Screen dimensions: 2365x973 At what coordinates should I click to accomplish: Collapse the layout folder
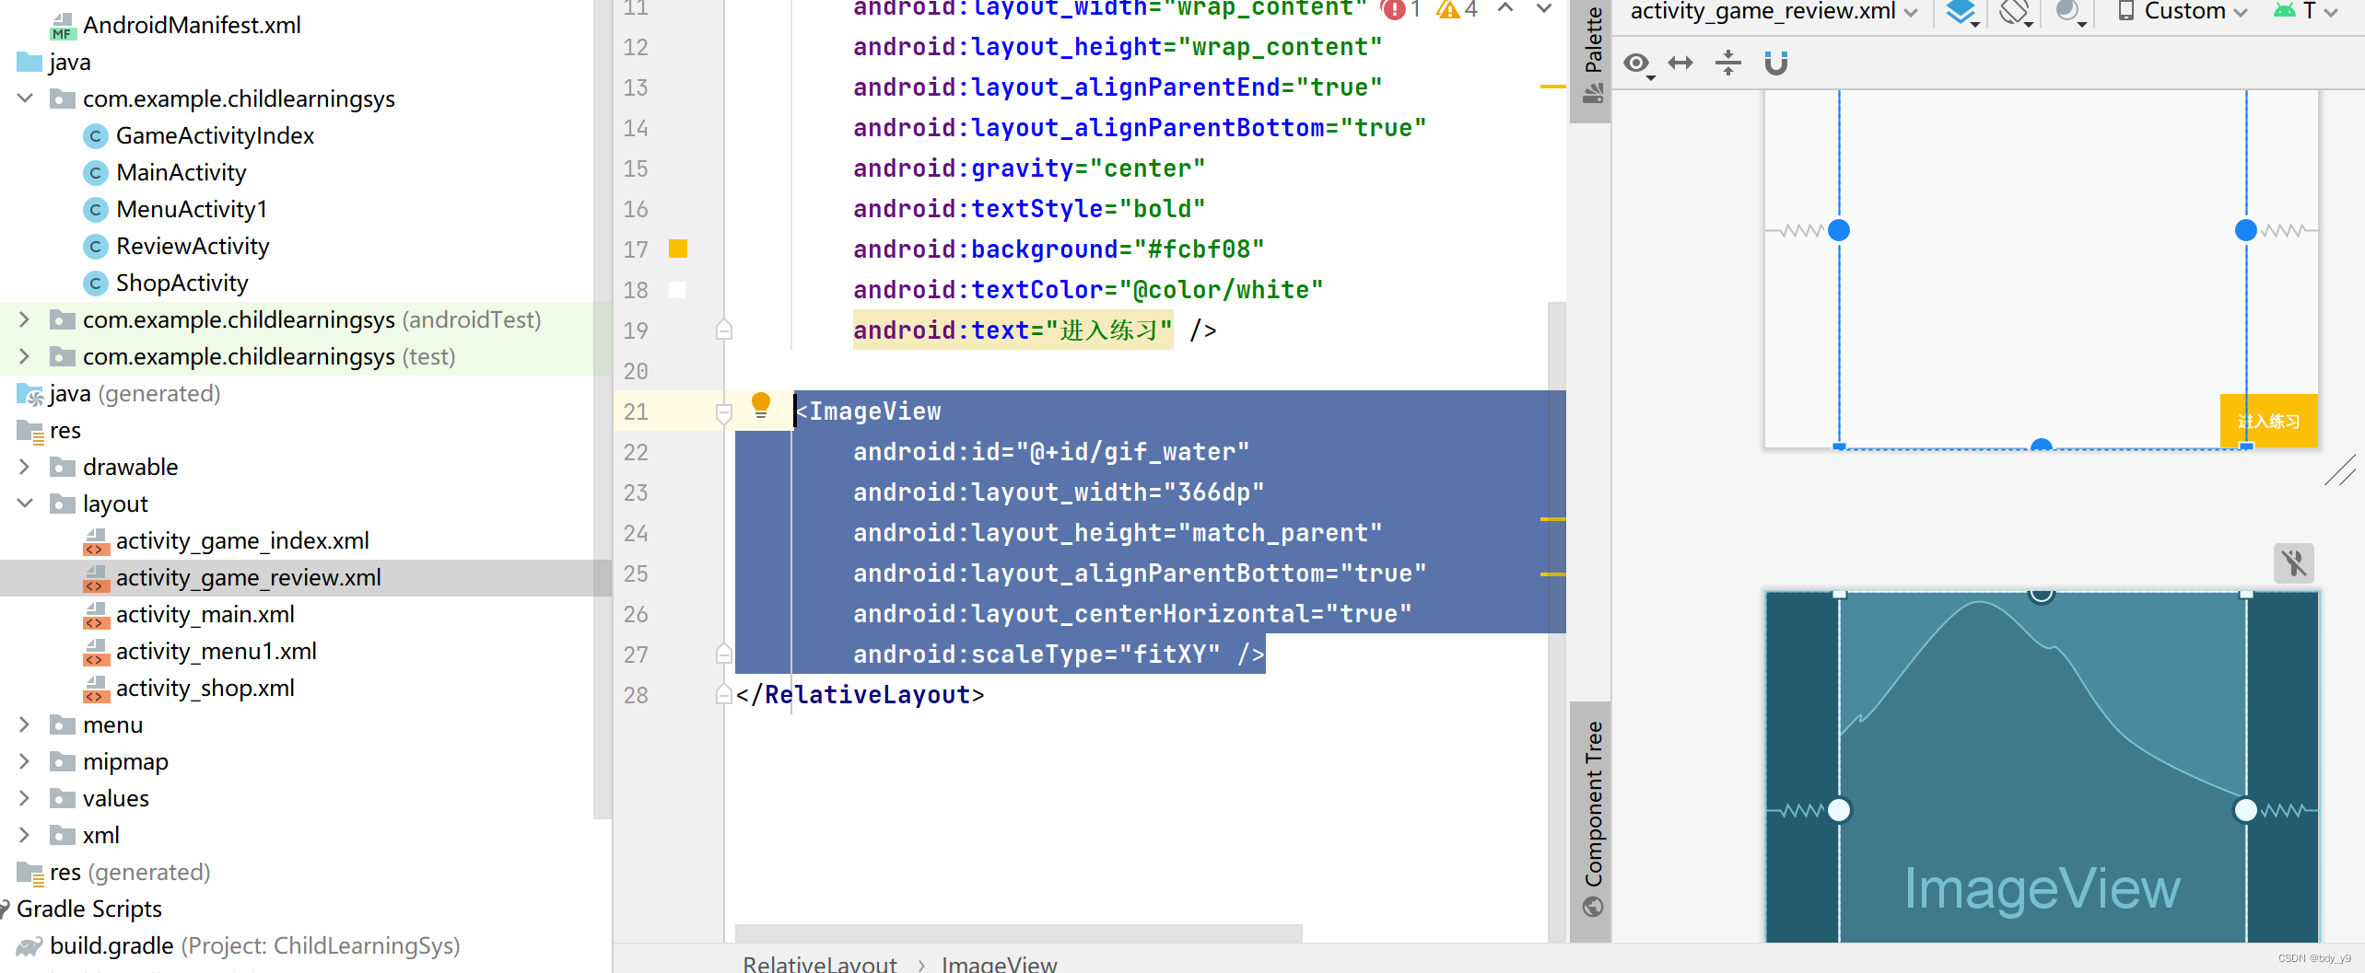[22, 504]
